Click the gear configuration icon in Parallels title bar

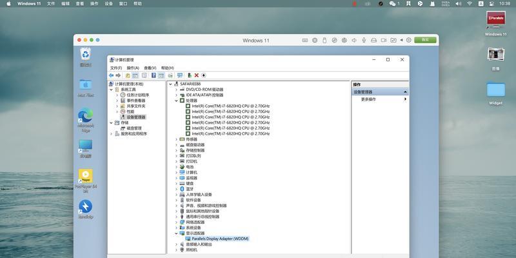[409, 40]
